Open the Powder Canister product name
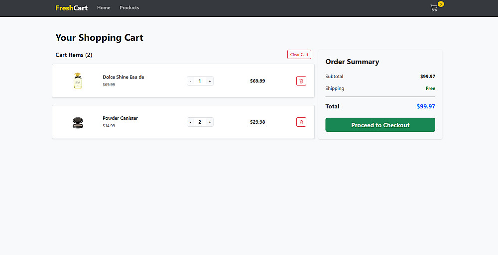This screenshot has height=255, width=498. [x=120, y=118]
